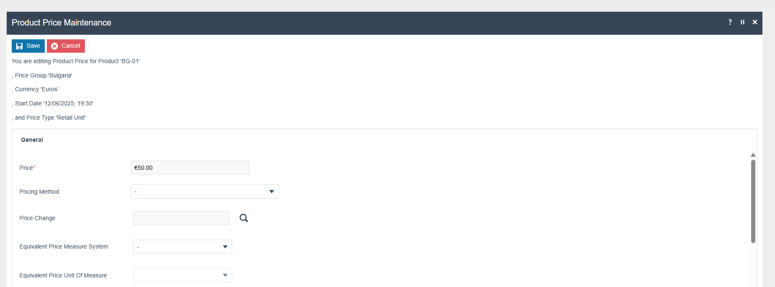This screenshot has width=775, height=287.
Task: Open help via the question mark icon
Action: [730, 22]
